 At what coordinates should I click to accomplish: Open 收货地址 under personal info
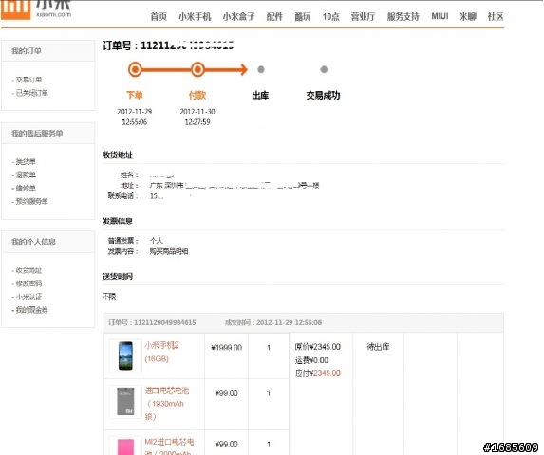click(28, 270)
